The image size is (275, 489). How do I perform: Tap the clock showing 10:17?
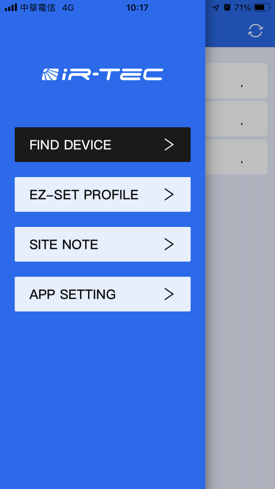[137, 7]
